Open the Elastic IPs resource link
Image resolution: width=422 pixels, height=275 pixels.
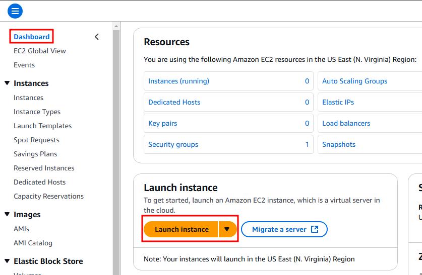(x=338, y=102)
